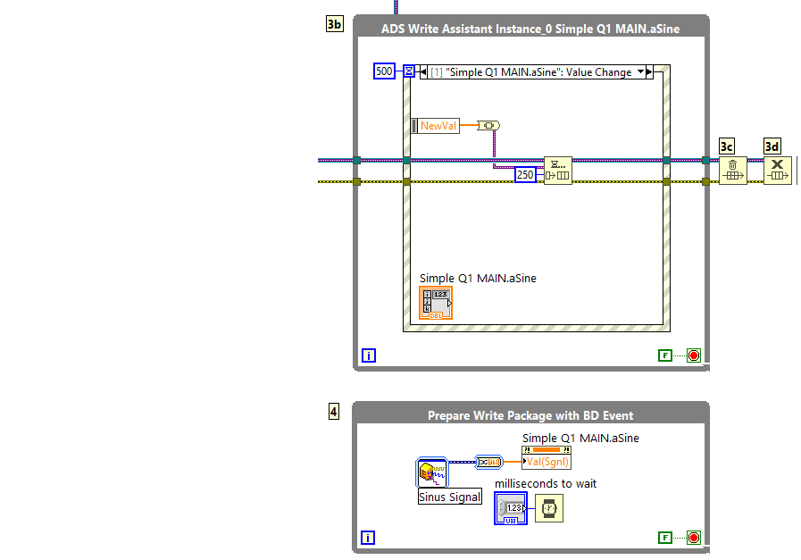
Task: Open the event case selector dropdown arrow
Action: [x=640, y=72]
